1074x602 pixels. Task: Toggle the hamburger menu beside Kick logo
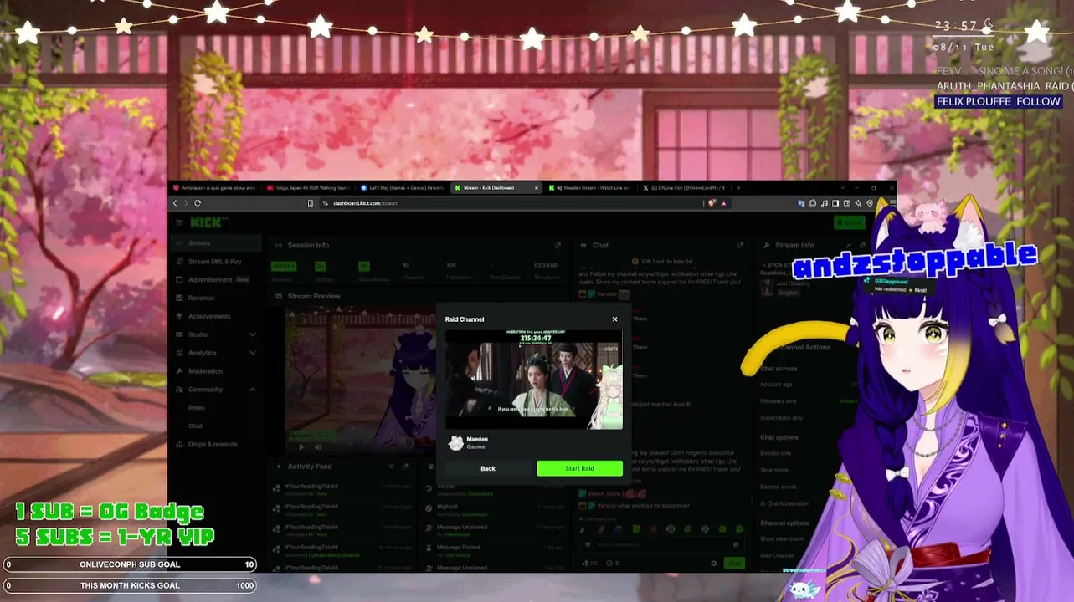(x=179, y=222)
